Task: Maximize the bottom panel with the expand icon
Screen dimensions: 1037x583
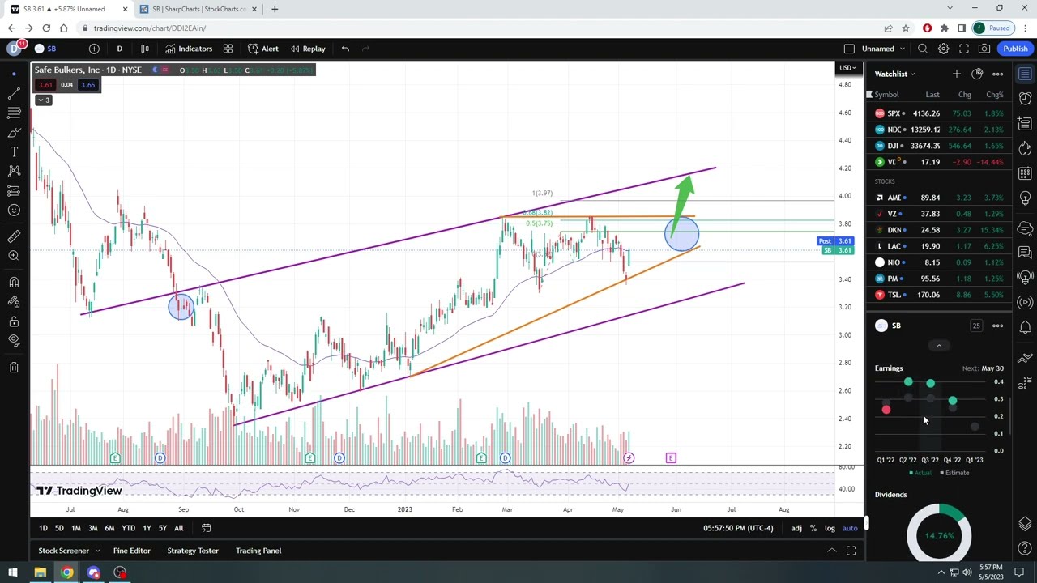Action: pos(851,551)
